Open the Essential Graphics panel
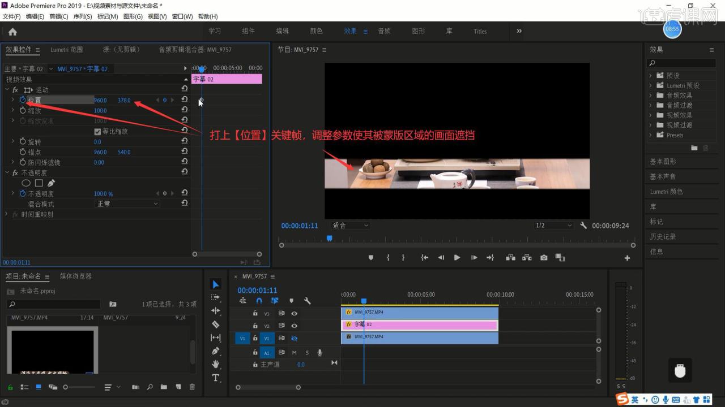This screenshot has height=407, width=725. click(663, 162)
